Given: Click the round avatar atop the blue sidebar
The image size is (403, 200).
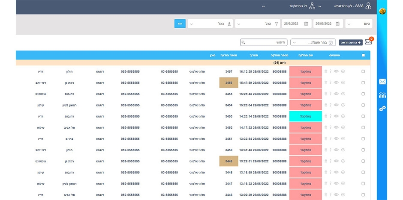Looking at the screenshot, I should [382, 11].
